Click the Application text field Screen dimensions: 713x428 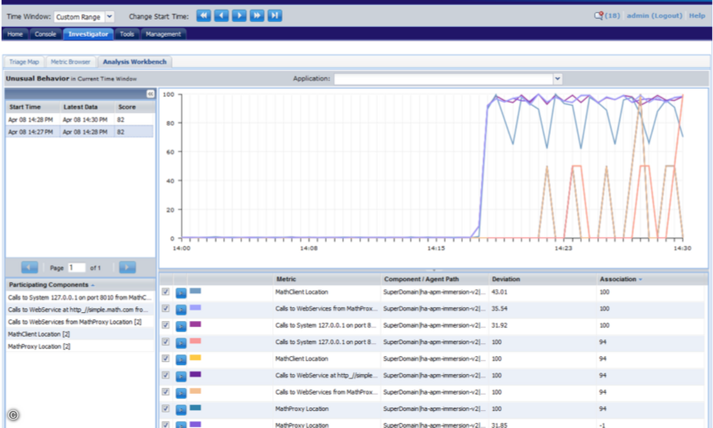coord(443,78)
